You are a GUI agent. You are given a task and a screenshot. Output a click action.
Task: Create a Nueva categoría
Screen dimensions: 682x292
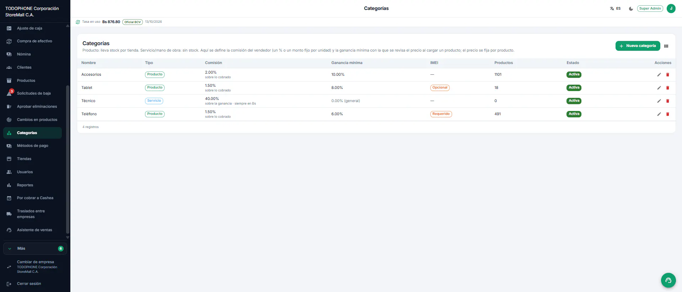(x=638, y=46)
